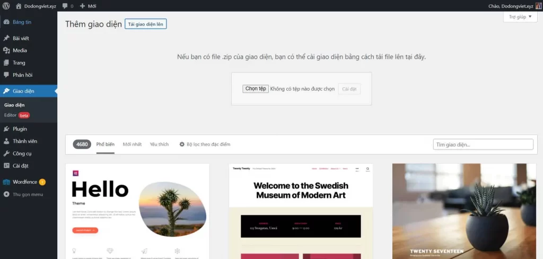Collapse sidebar with Thu gọn menu

[x=28, y=194]
